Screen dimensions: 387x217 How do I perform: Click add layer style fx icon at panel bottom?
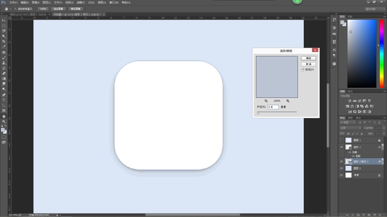point(353,215)
